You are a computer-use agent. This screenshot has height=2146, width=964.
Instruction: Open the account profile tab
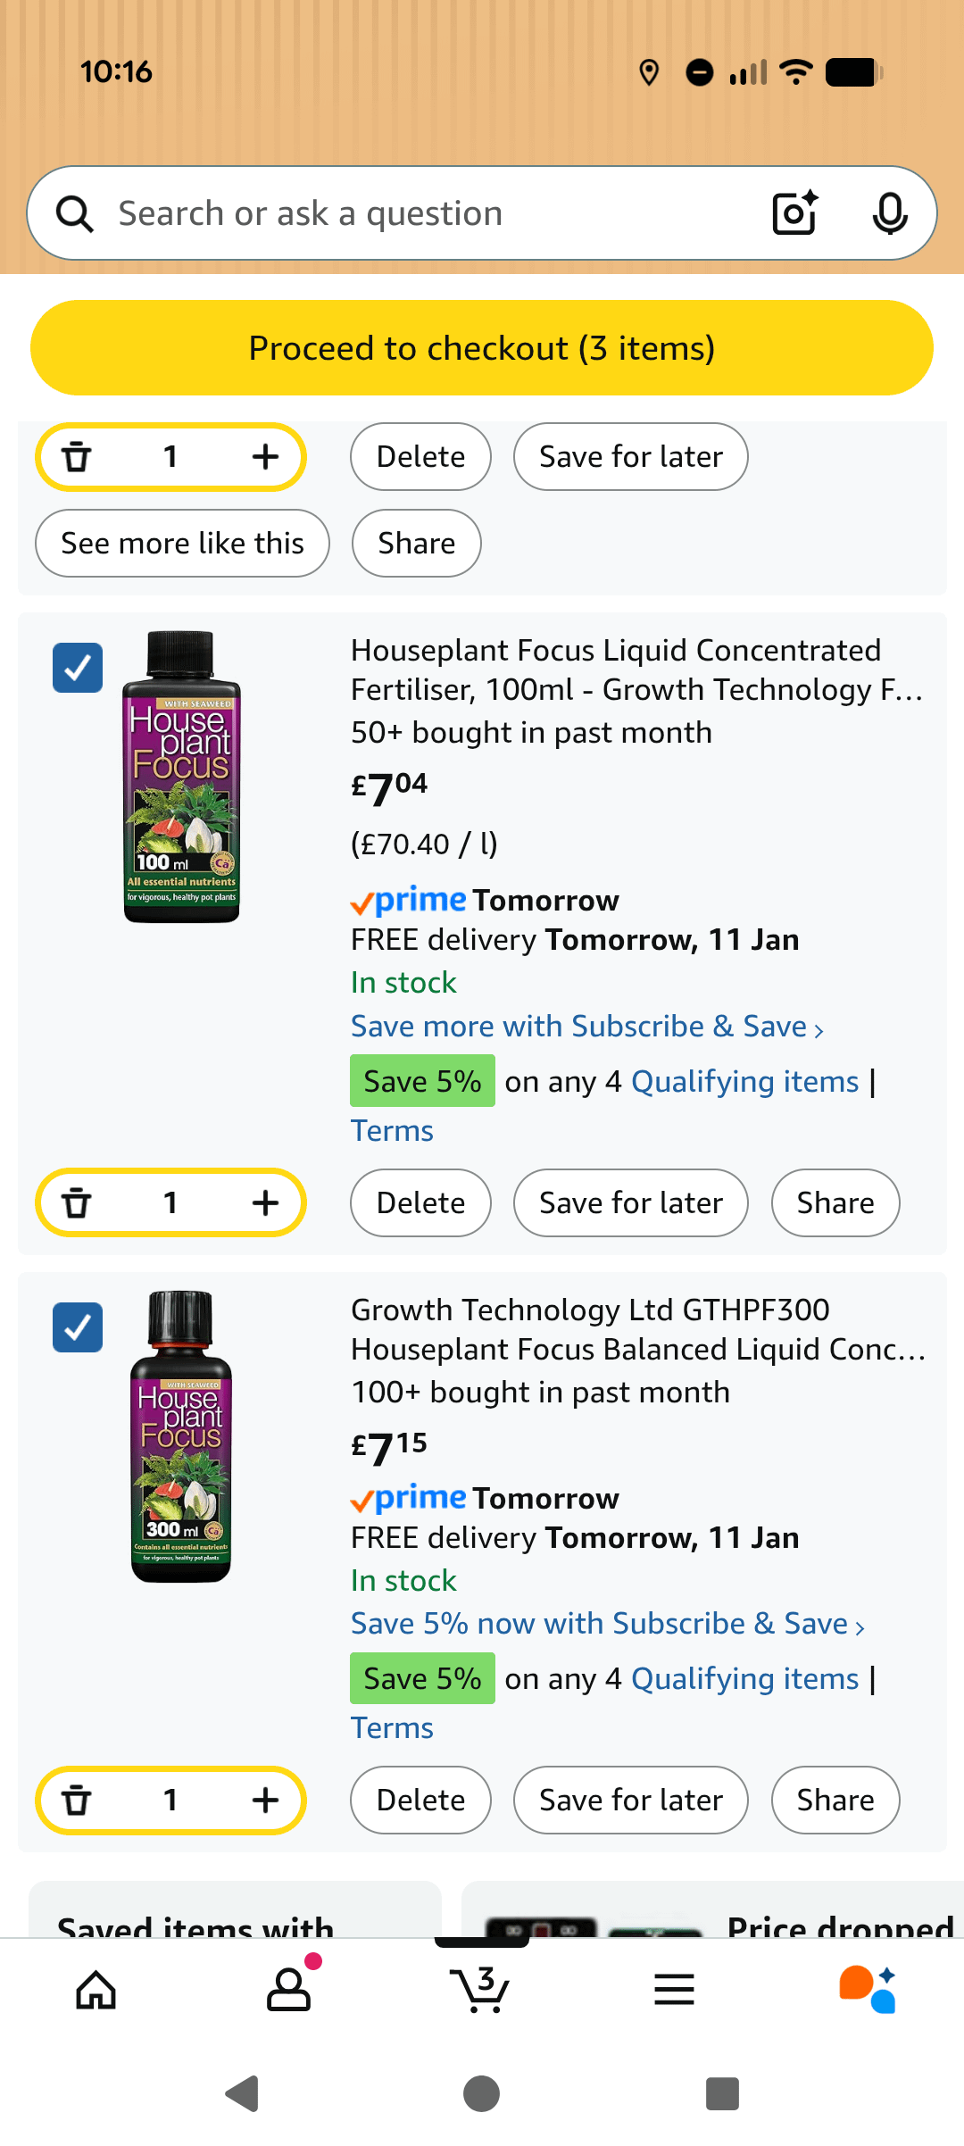point(289,1990)
